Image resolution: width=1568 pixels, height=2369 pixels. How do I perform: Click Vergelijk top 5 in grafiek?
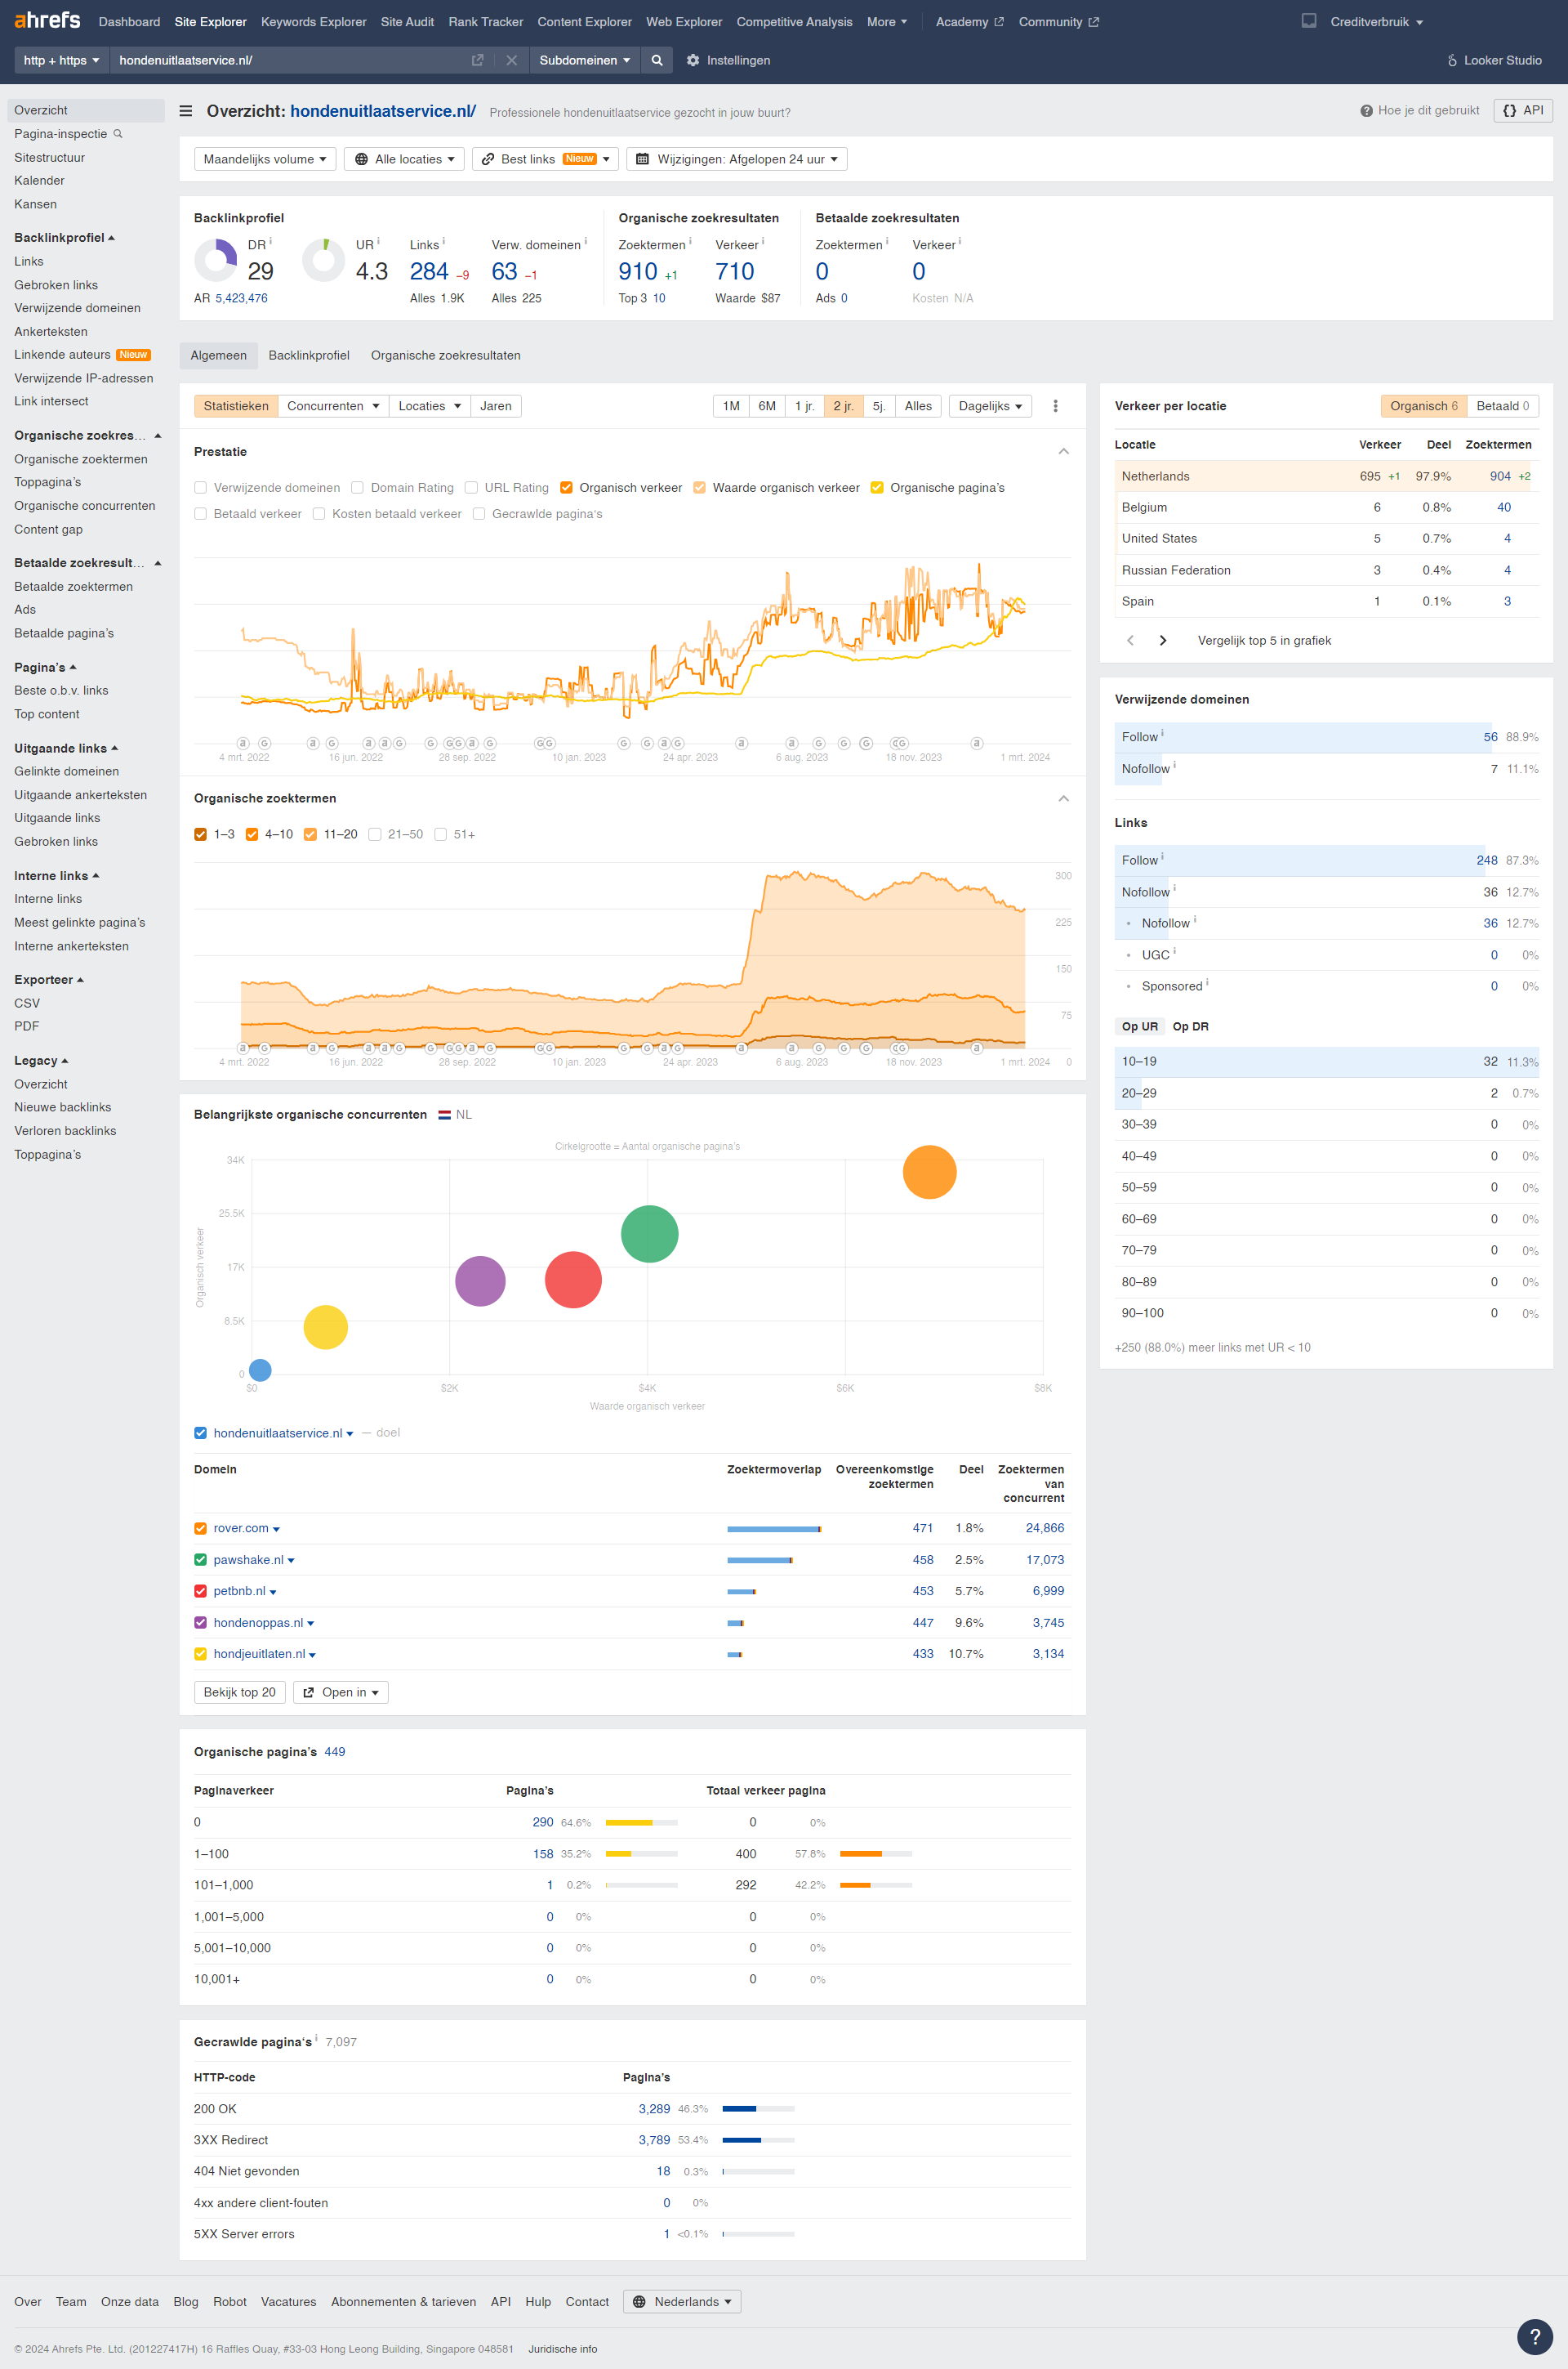(1264, 641)
